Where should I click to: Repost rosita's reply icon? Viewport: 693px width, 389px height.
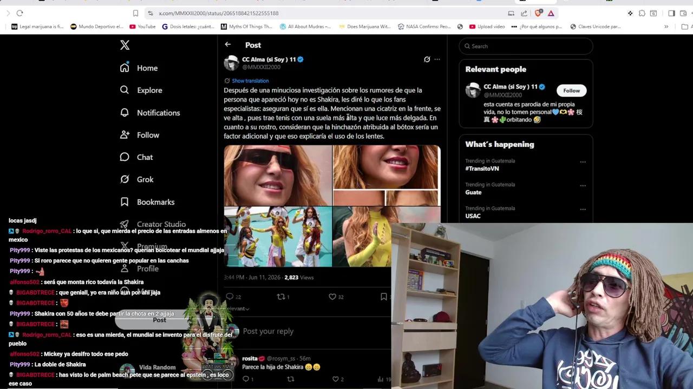[290, 379]
